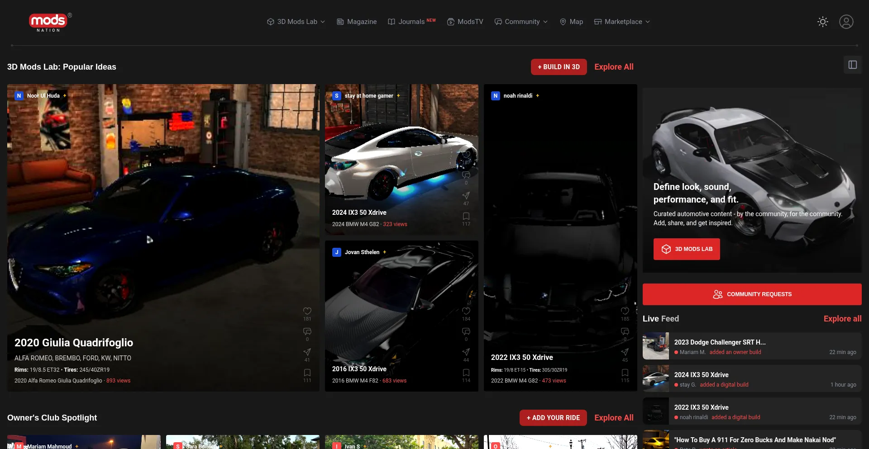
Task: Click '893 views' on the Giulia card
Action: (x=118, y=381)
